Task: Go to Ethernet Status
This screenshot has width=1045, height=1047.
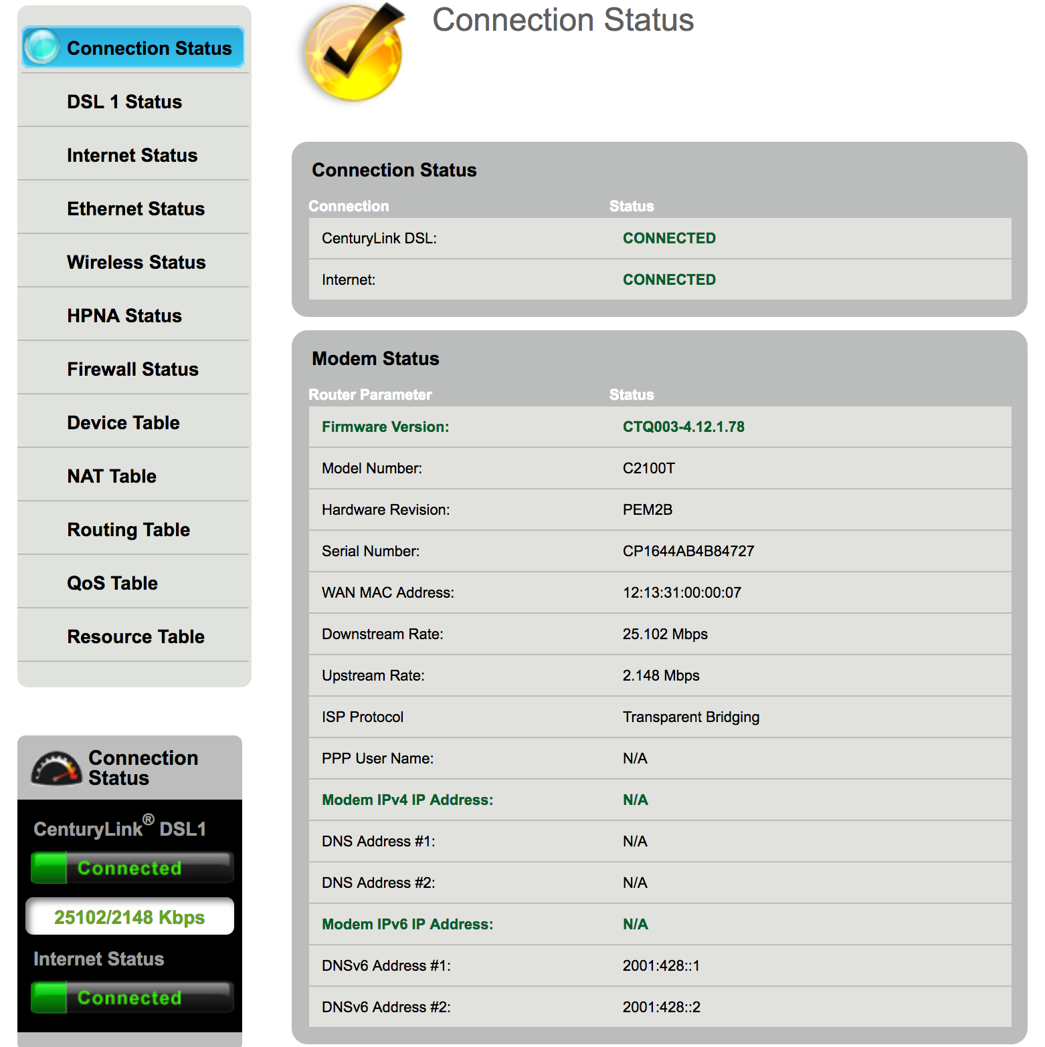Action: [136, 209]
